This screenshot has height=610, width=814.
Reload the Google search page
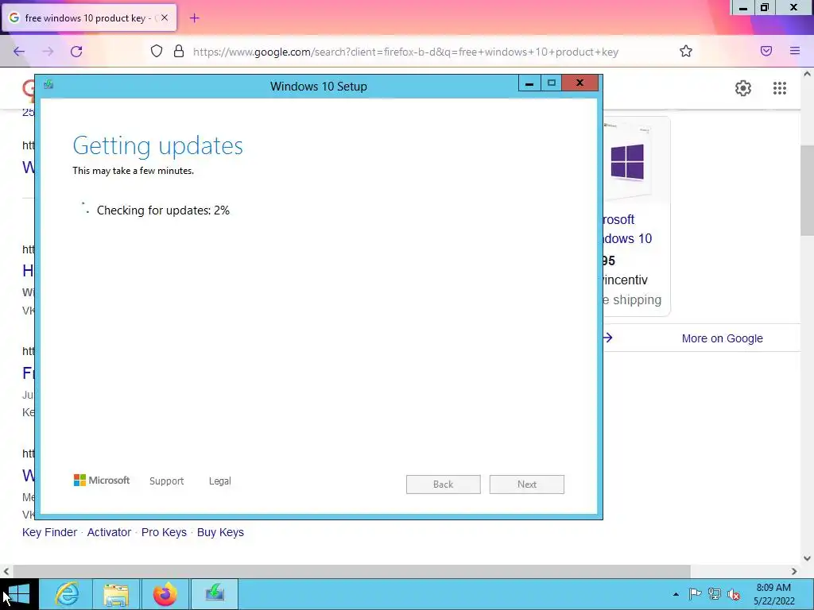coord(76,52)
